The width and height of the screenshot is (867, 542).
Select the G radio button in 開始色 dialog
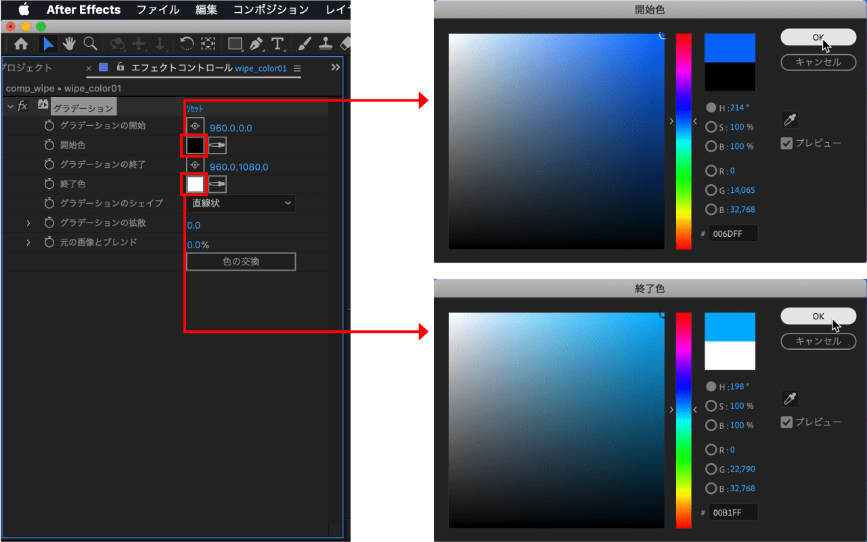(x=711, y=191)
